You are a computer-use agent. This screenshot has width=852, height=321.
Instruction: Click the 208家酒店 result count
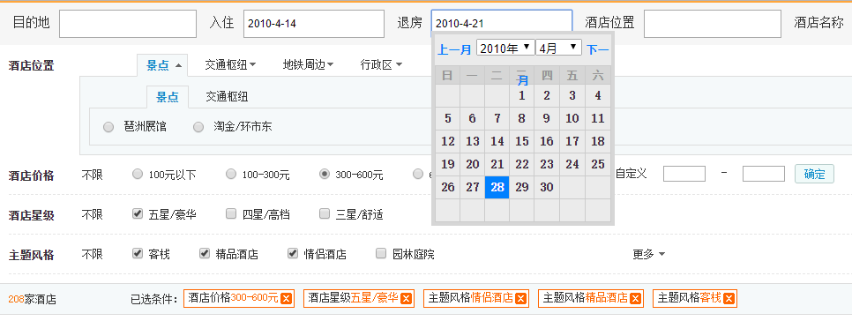click(x=32, y=299)
